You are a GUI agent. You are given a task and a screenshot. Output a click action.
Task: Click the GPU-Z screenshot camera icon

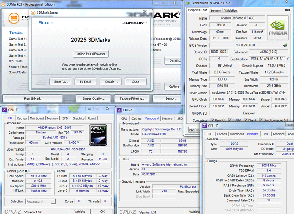(x=287, y=10)
